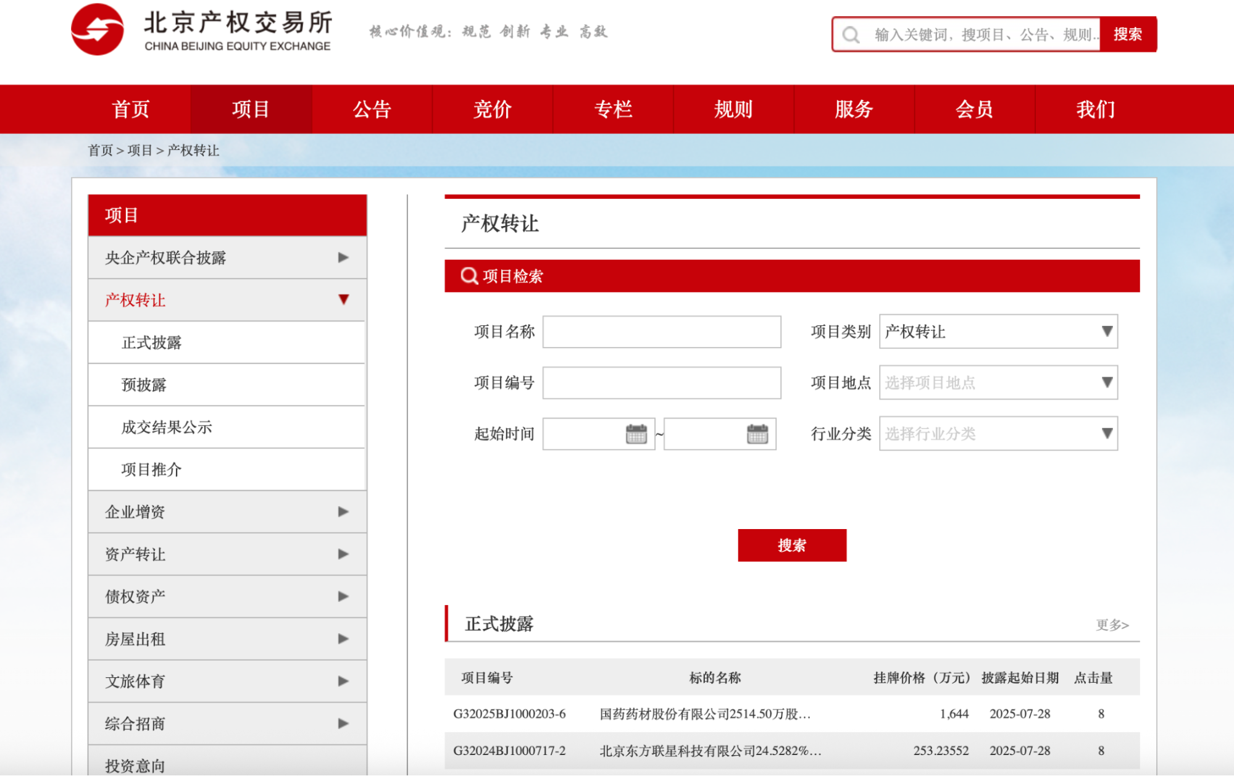Expand the 房屋出租 section
Viewport: 1234px width, 776px height.
click(343, 639)
